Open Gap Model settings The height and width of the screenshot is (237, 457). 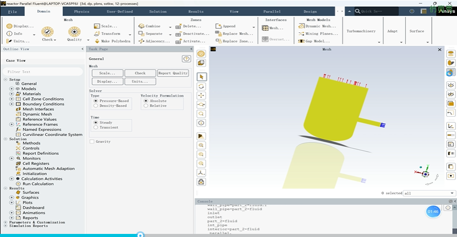coord(314,41)
